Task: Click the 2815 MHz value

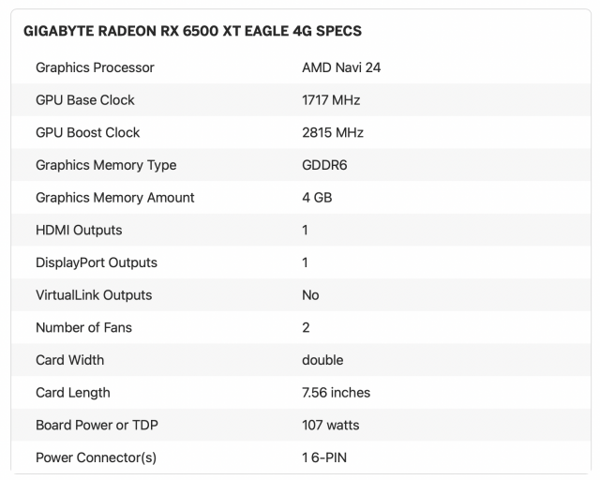Action: (333, 132)
